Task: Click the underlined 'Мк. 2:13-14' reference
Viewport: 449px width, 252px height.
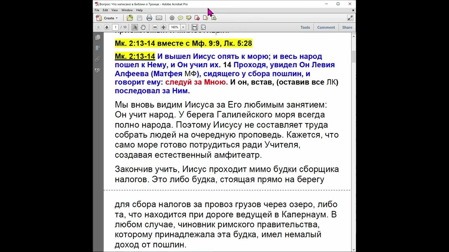Action: [135, 56]
